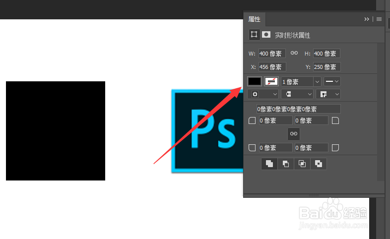Screen dimensions: 390x239
Task: Click the H: label
Action: click(308, 54)
